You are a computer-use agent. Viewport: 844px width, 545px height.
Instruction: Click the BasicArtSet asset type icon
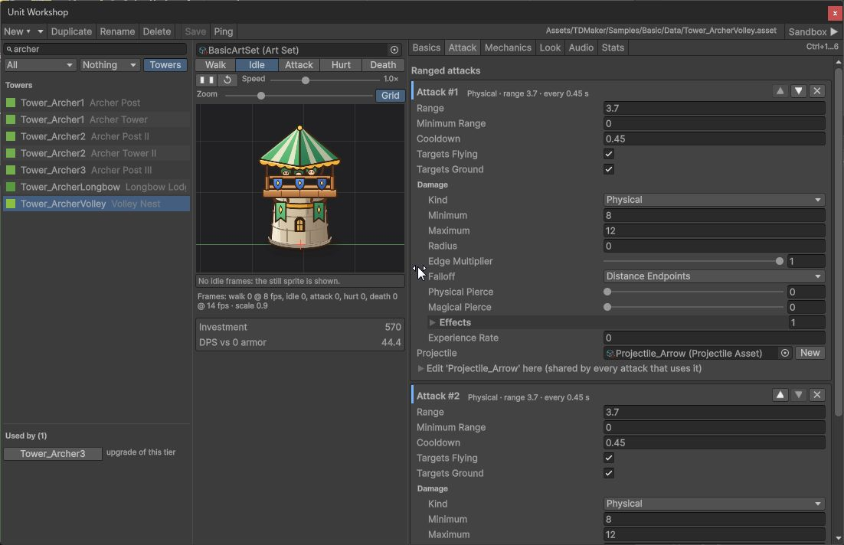[203, 51]
